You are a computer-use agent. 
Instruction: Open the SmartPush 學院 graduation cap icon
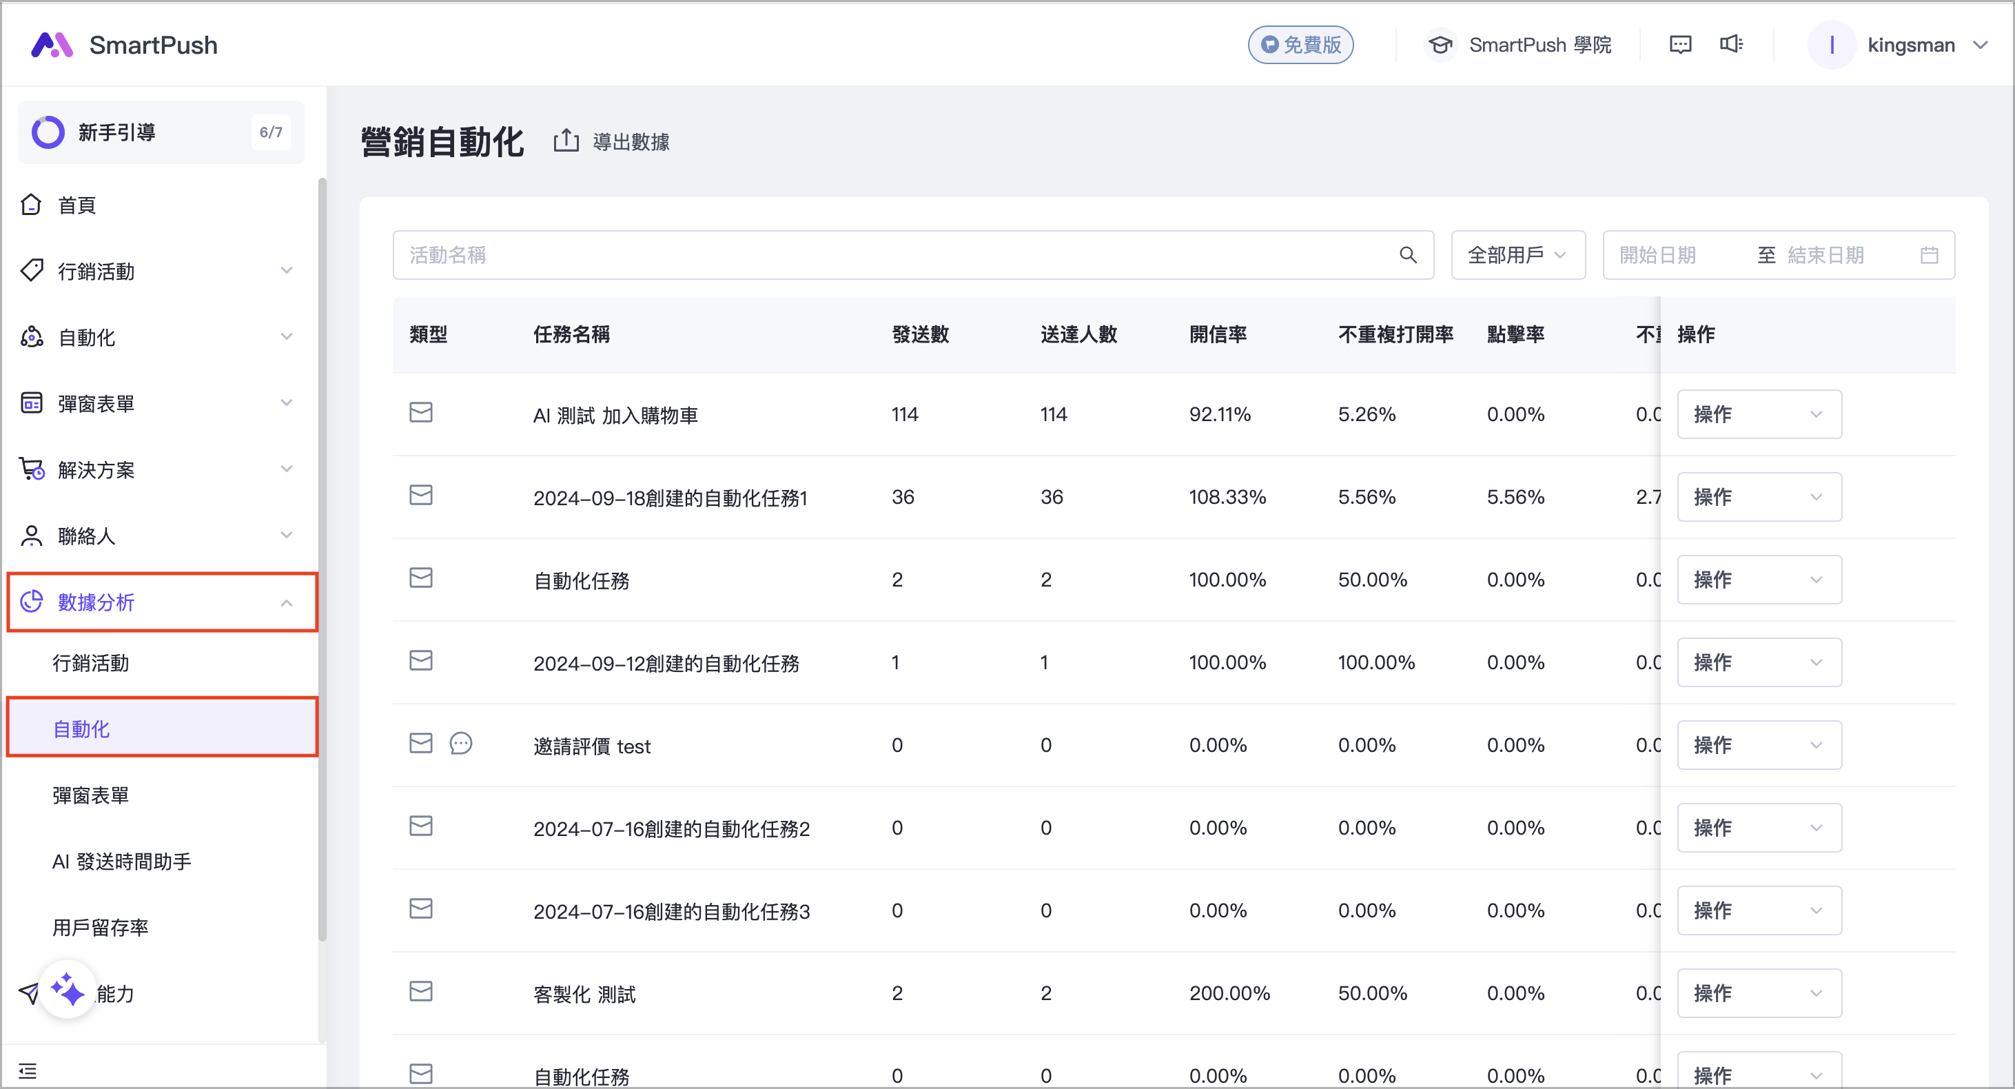tap(1440, 45)
